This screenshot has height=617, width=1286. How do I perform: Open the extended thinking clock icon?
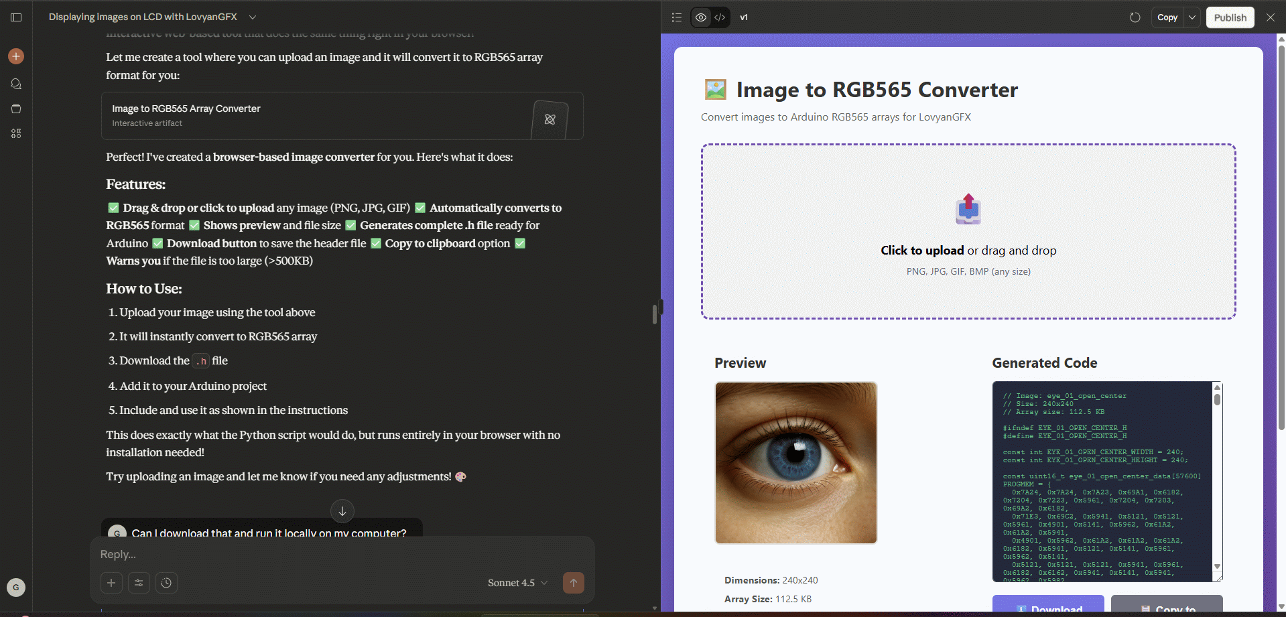tap(166, 583)
